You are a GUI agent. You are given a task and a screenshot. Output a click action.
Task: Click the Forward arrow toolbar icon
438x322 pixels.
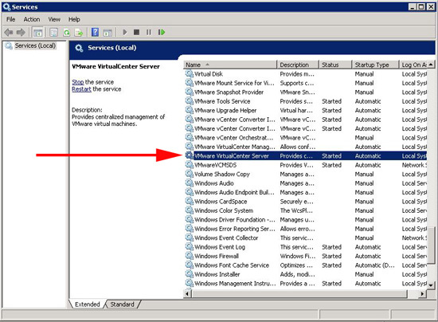pos(21,33)
